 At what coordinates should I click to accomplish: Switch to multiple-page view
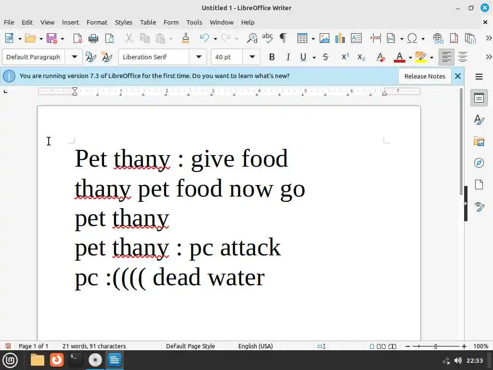point(381,346)
